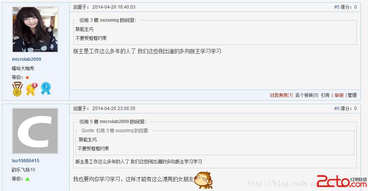
Task: Click the green triangle level icon
Action: click(x=27, y=179)
